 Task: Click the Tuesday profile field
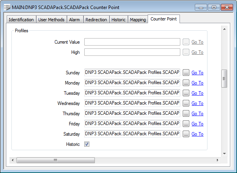pyautogui.click(x=132, y=93)
